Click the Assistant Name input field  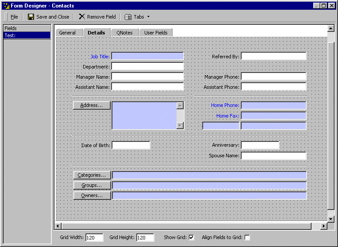[147, 87]
